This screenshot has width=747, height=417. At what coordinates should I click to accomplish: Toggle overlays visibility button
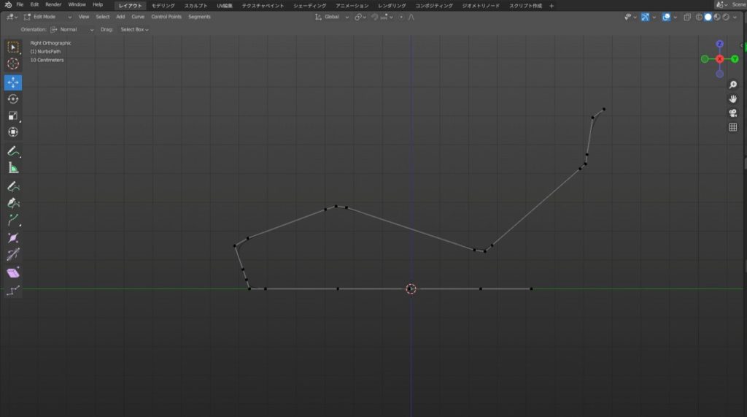[x=666, y=17]
